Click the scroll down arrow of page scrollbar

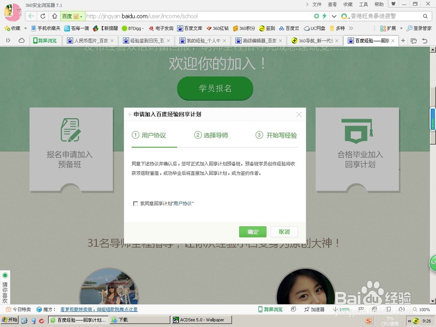[433, 301]
